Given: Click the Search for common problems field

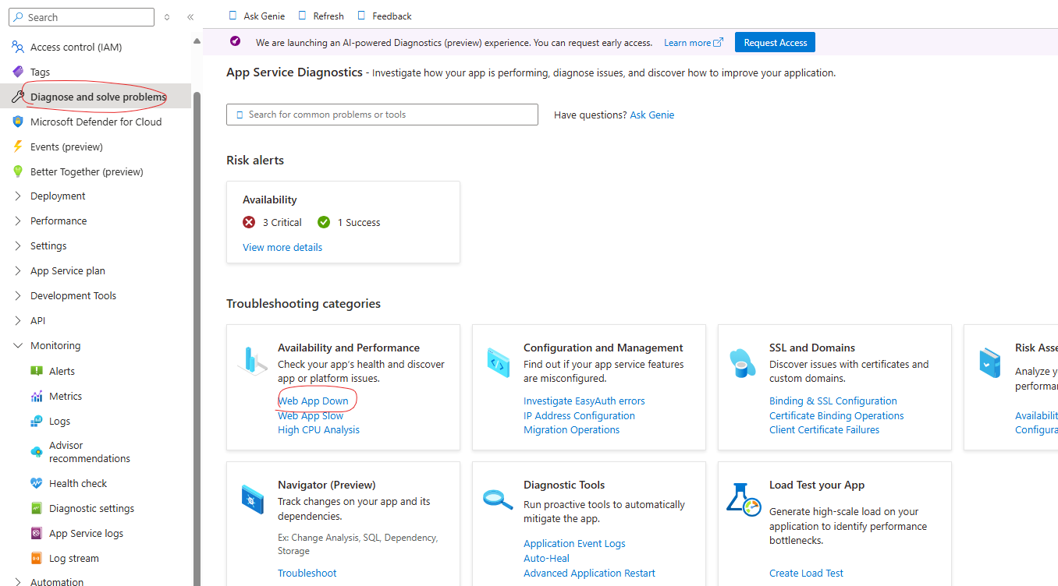Looking at the screenshot, I should [x=382, y=115].
